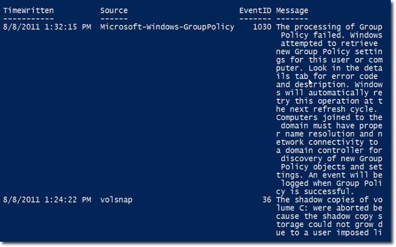Screen dimensions: 396x247
Task: Click the 8/8/2011 1:24:22 PM timestamp
Action: pos(47,200)
